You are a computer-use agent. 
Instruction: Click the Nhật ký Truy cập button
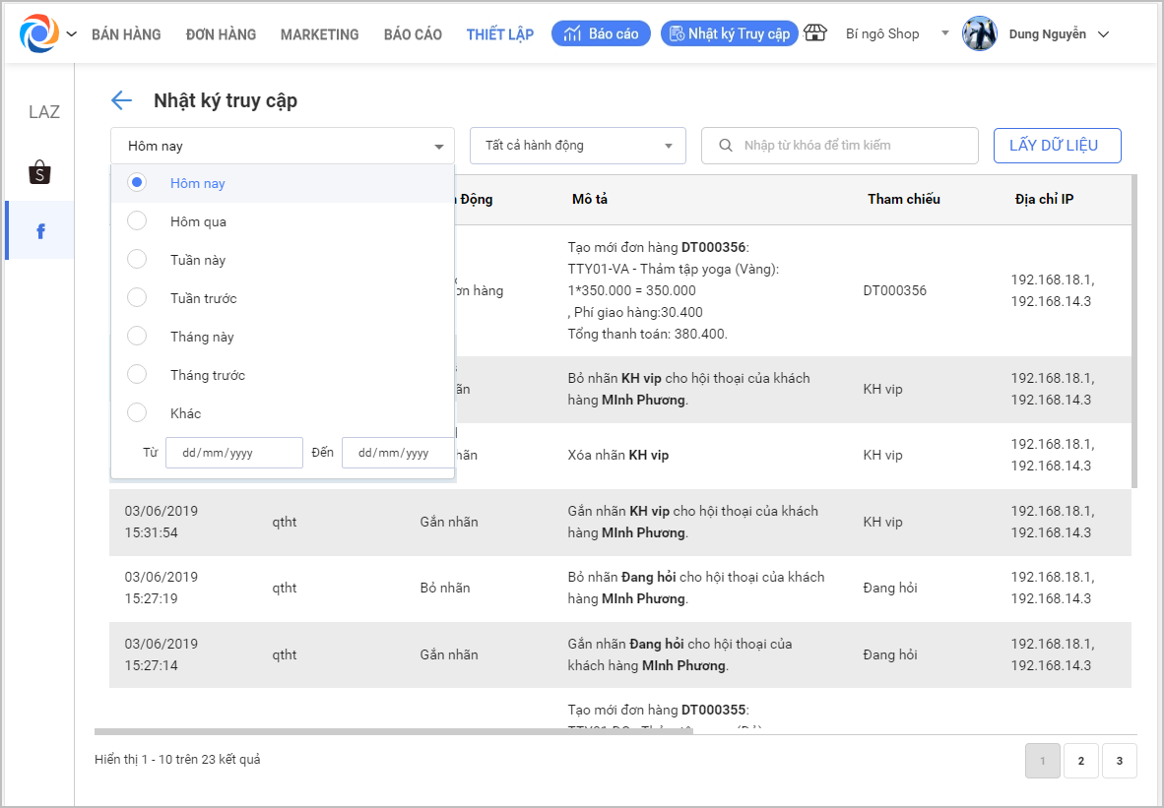(729, 33)
